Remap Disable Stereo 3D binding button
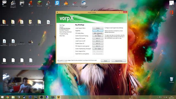Image resolution: width=176 pixels, height=99 pixels. pyautogui.click(x=98, y=43)
